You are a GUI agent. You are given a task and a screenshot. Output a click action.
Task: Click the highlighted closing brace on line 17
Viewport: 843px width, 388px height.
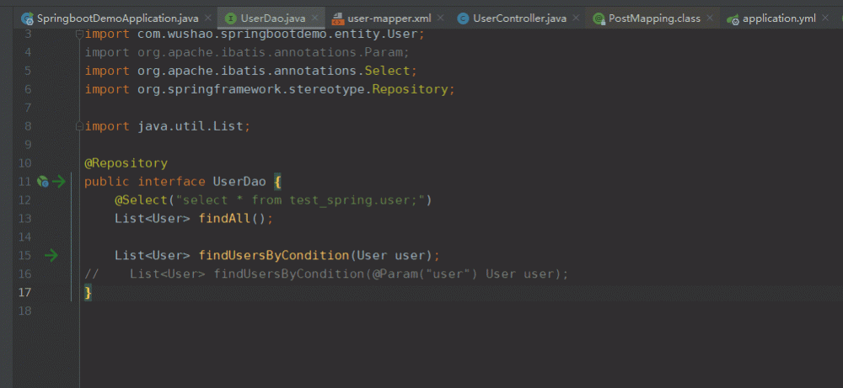click(89, 293)
